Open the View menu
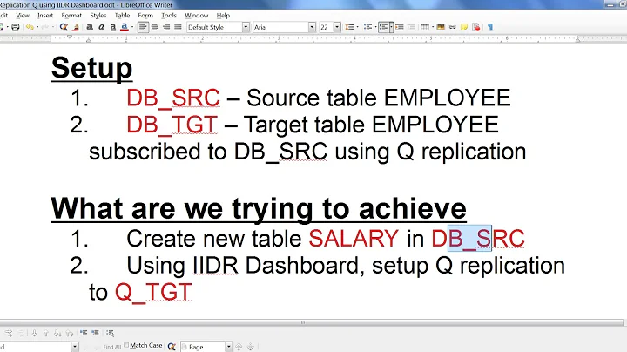 pos(23,15)
